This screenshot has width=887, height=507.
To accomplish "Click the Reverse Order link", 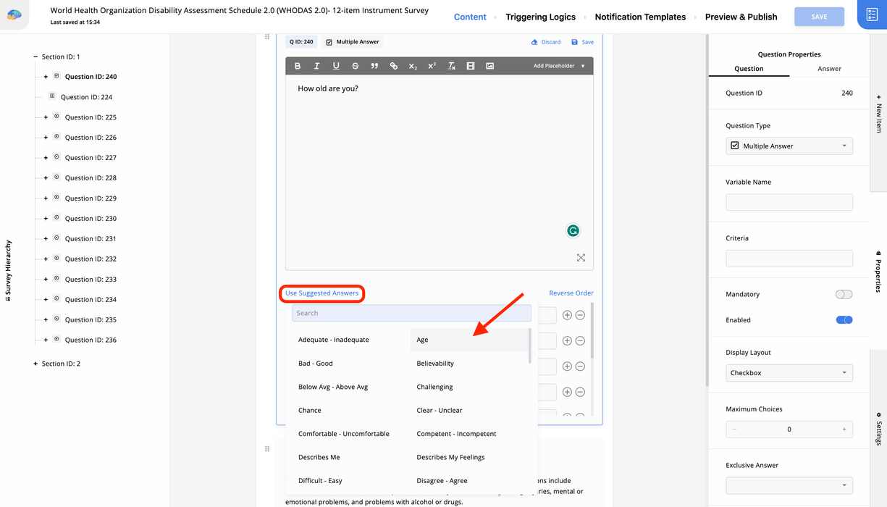I will click(571, 293).
